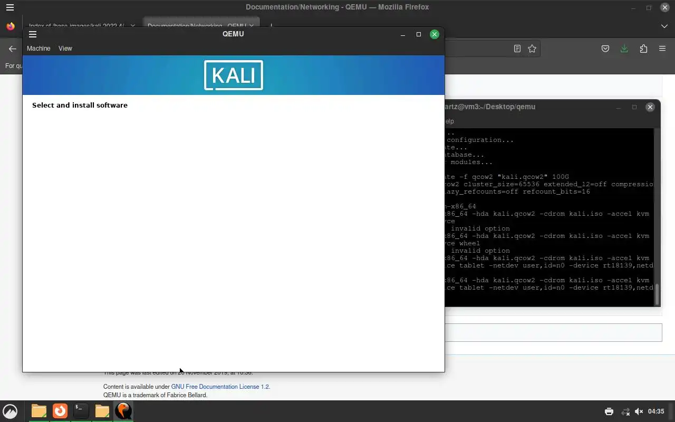Open the View menu in QEMU
Screen dimensions: 675x422
tap(65, 49)
